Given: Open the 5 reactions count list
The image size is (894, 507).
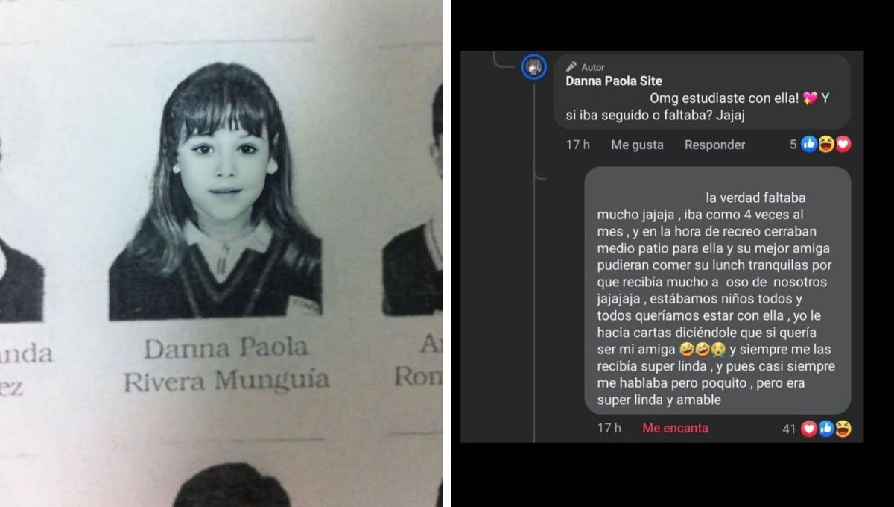Looking at the screenshot, I should [793, 145].
